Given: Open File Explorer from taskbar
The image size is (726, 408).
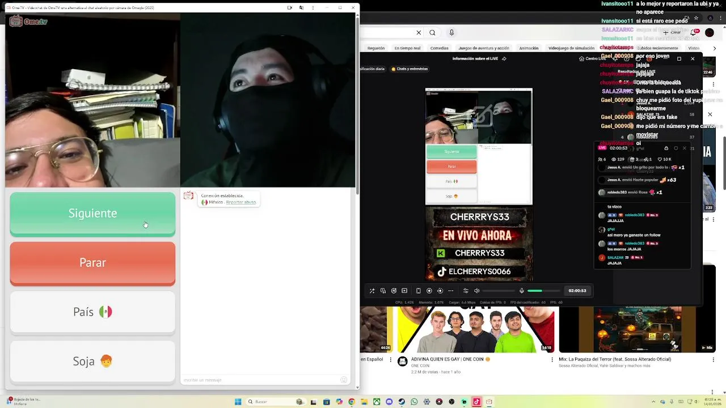Looking at the screenshot, I should tap(364, 402).
